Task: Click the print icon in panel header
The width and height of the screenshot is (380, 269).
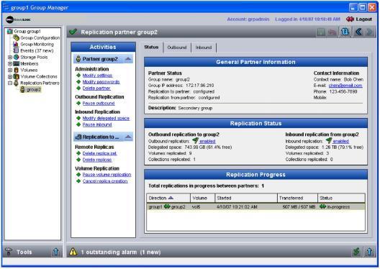Action: click(x=332, y=32)
